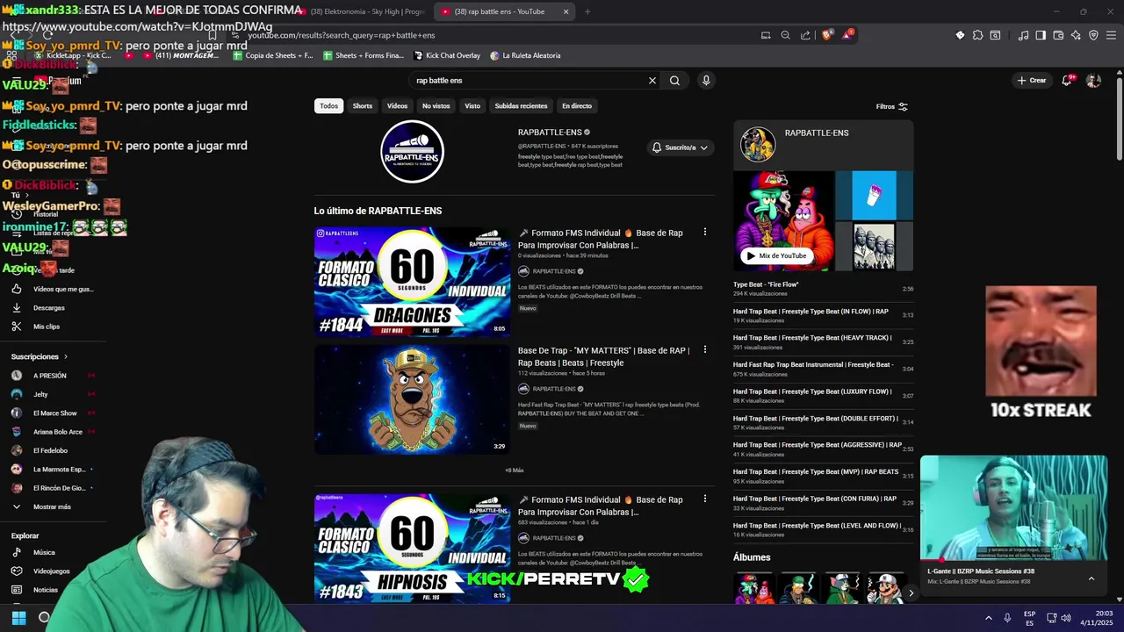Open browser extensions puzzle icon

[x=977, y=35]
